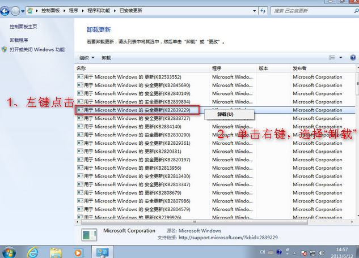Screen dimensions: 359x258
Task: Select update KB2834140 row
Action: [215, 127]
